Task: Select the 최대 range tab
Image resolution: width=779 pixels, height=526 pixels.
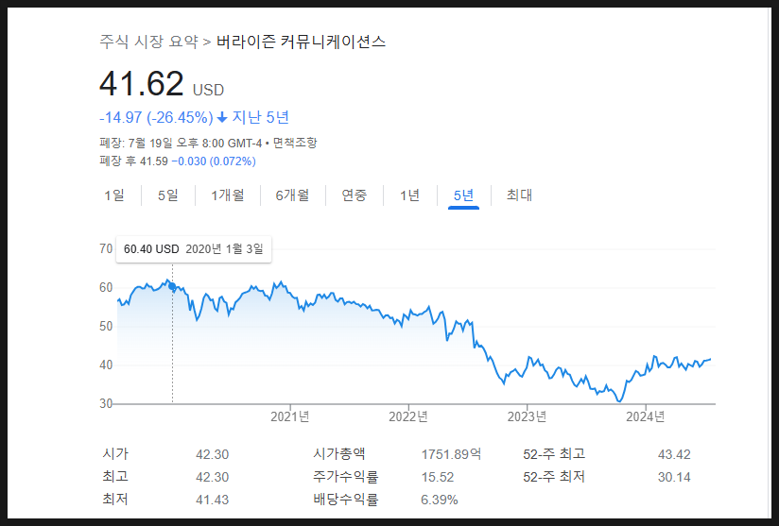Action: click(x=519, y=195)
